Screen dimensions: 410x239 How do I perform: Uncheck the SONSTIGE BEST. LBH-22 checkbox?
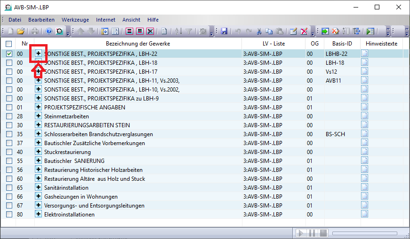[x=9, y=54]
